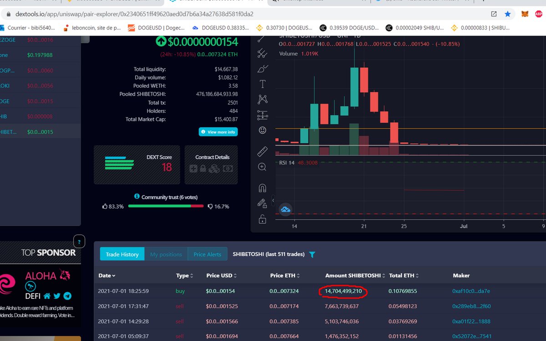Open maker address 0xa01f22...1888
The width and height of the screenshot is (546, 341).
tap(471, 321)
